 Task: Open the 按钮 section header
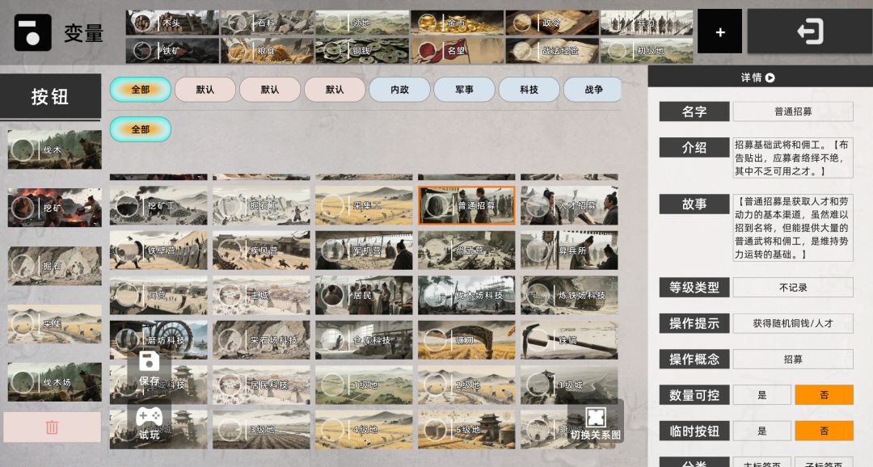pos(50,96)
